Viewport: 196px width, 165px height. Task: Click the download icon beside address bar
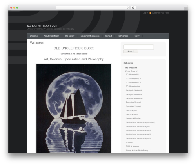tap(133, 7)
